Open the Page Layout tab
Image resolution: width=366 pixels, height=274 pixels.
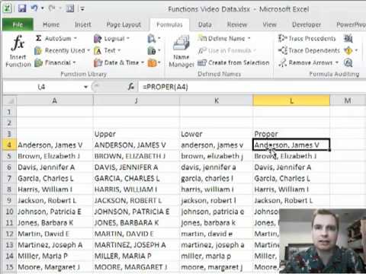[124, 24]
